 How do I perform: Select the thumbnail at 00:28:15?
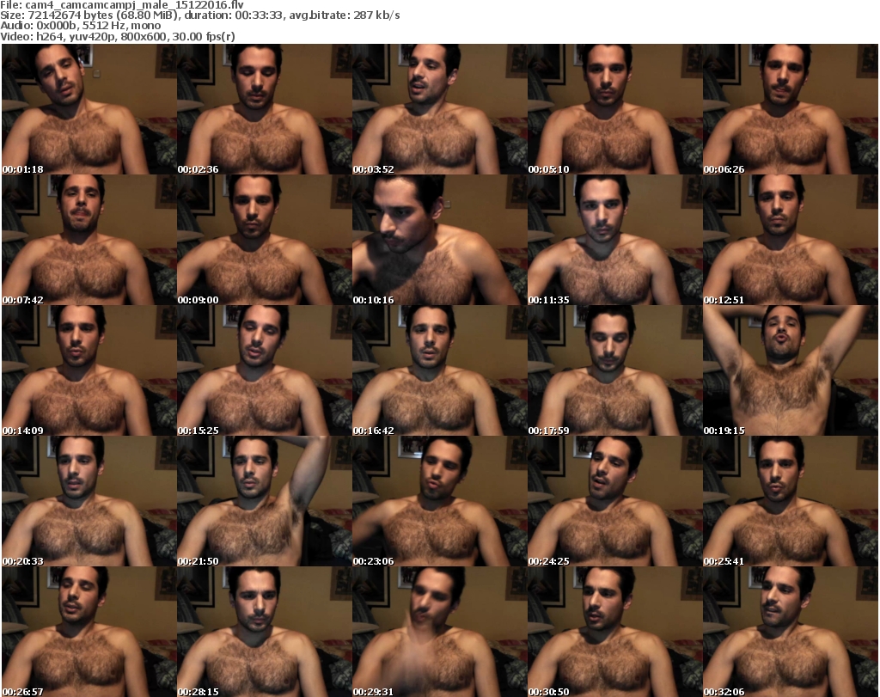264,632
